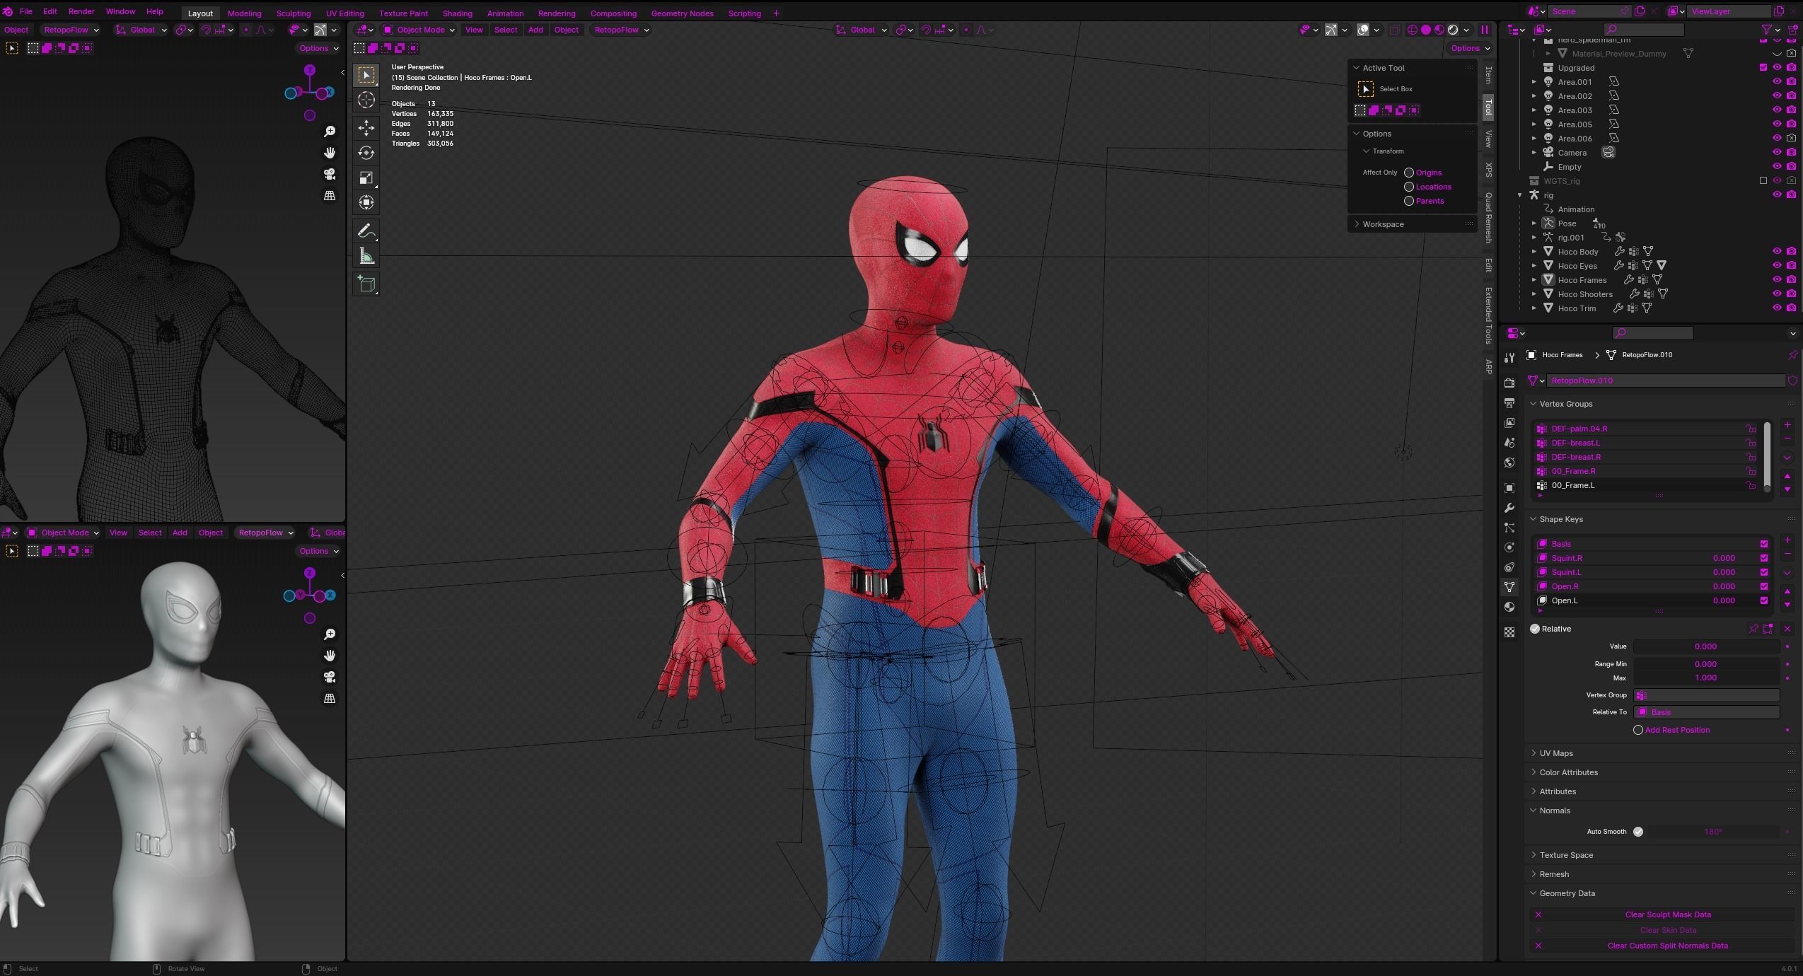The image size is (1803, 976).
Task: Expand the UV Maps panel
Action: (x=1555, y=753)
